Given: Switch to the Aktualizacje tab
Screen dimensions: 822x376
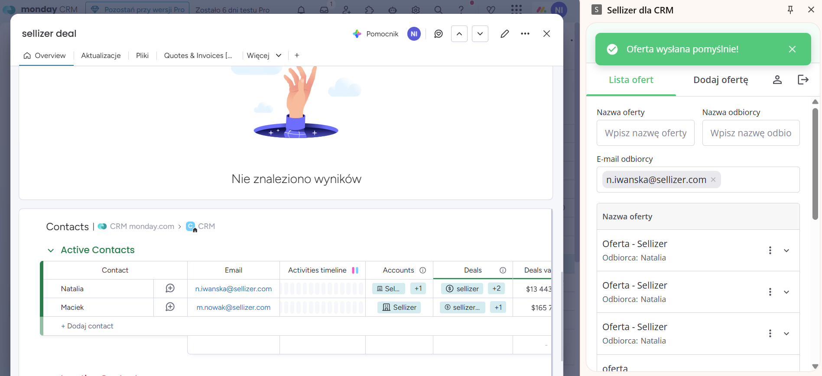Looking at the screenshot, I should [x=101, y=55].
